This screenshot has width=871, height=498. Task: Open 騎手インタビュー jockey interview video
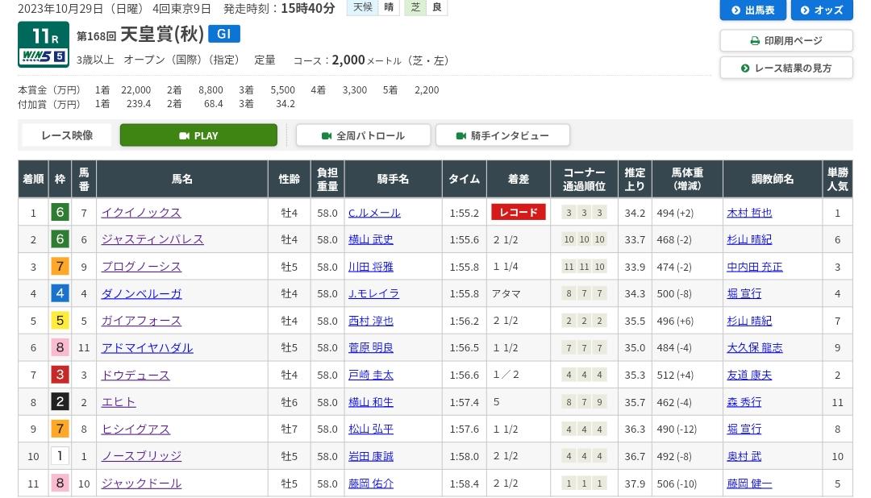(502, 135)
